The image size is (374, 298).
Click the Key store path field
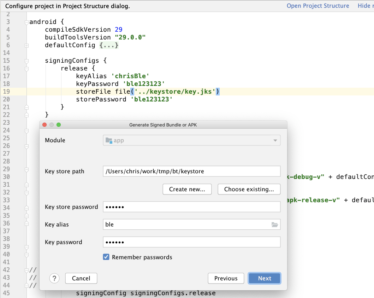191,171
